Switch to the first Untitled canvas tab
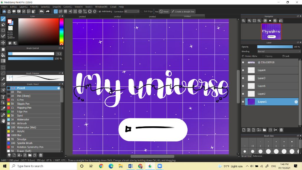This screenshot has height=170, width=302. 82,17
